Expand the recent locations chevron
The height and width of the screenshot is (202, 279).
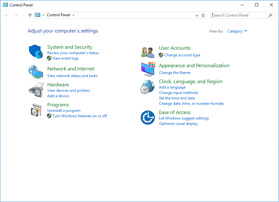click(x=23, y=15)
